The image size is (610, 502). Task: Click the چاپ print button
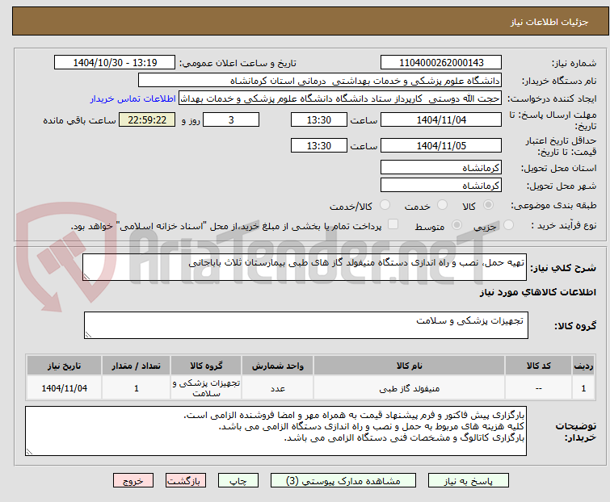click(x=238, y=481)
